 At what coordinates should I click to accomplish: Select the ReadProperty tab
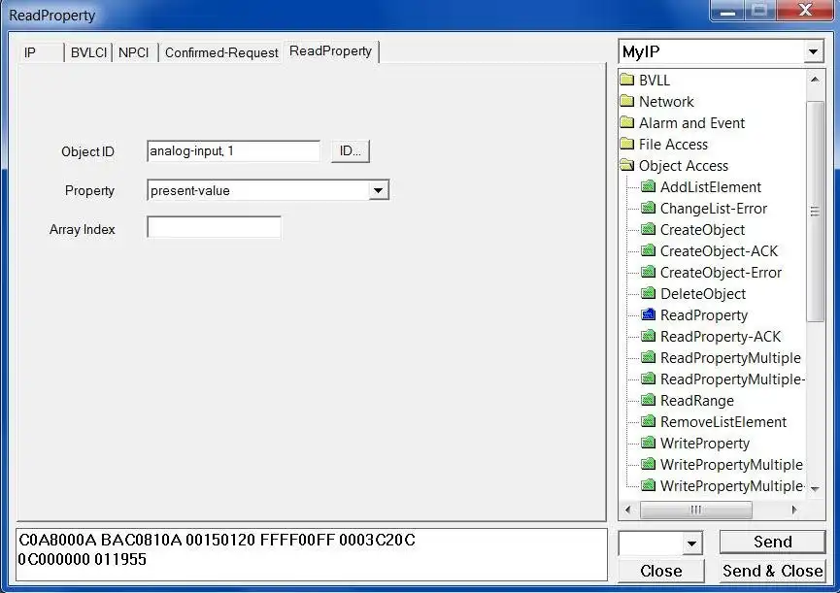[330, 51]
